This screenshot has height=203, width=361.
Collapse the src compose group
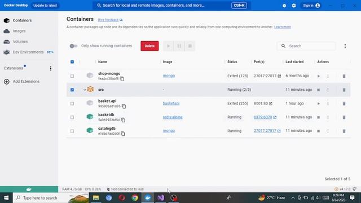point(85,90)
